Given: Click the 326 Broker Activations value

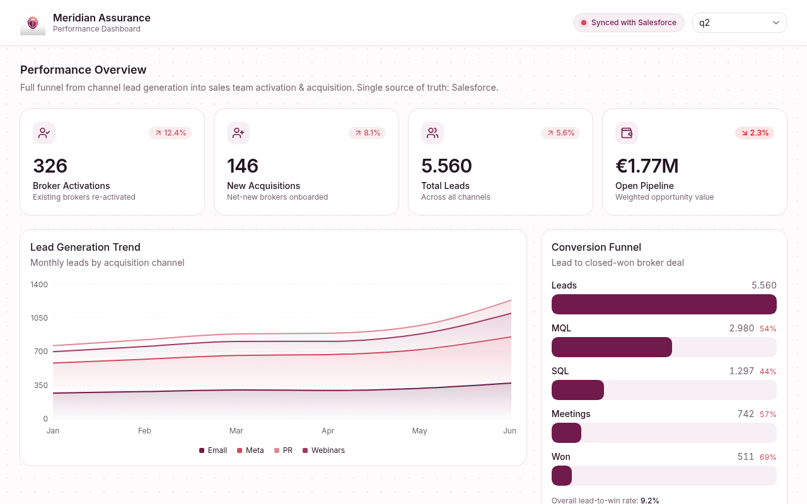Looking at the screenshot, I should (x=50, y=166).
